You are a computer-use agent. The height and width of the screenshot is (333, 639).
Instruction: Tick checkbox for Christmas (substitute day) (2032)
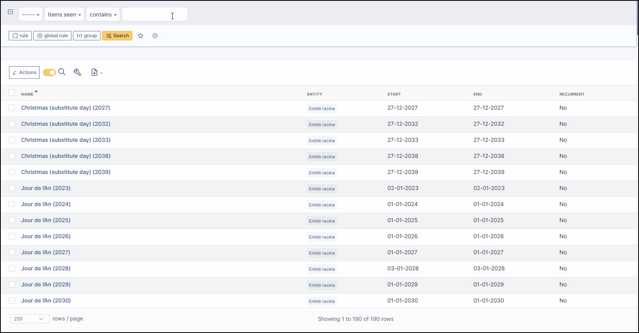[12, 124]
